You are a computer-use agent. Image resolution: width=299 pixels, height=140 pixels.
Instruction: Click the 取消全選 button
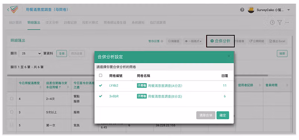point(77,54)
